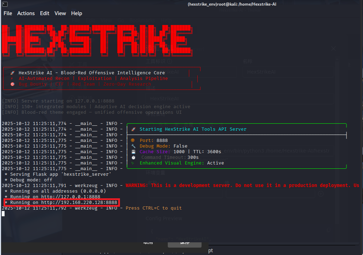Open the Actions menu
Viewport: 363px width, 255px height.
coord(26,13)
